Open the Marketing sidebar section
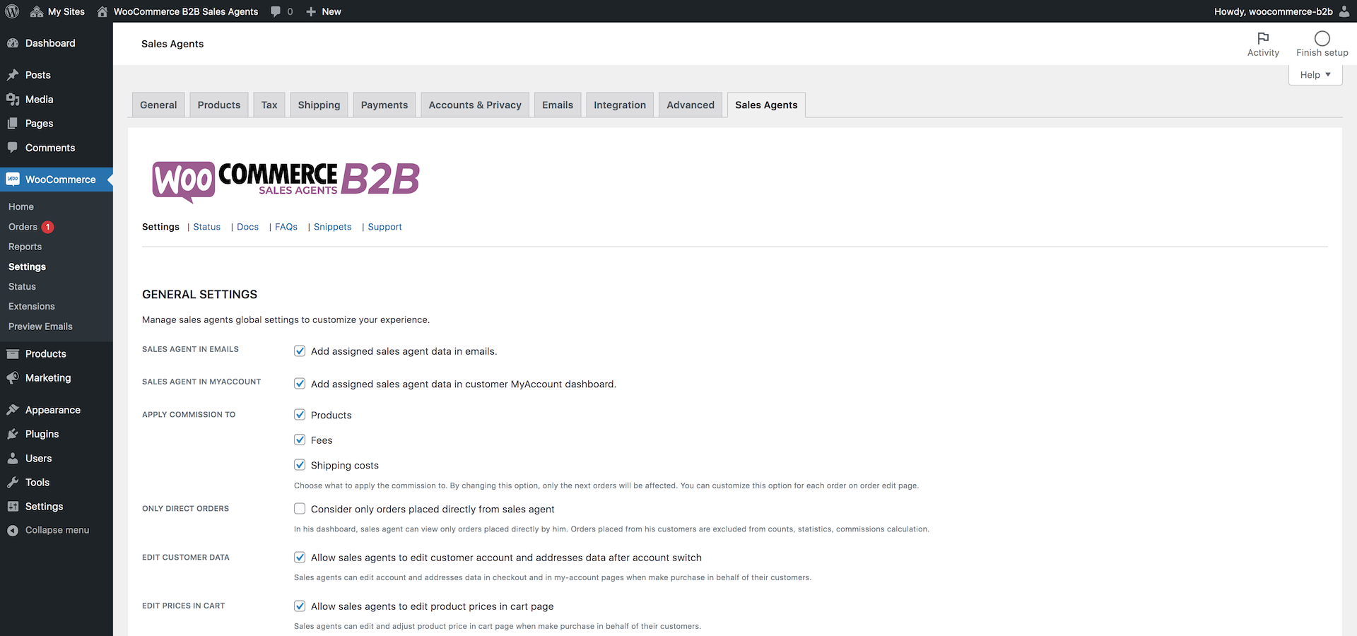This screenshot has height=636, width=1357. [47, 377]
